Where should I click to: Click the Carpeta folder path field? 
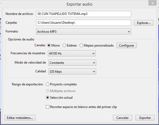83,23
